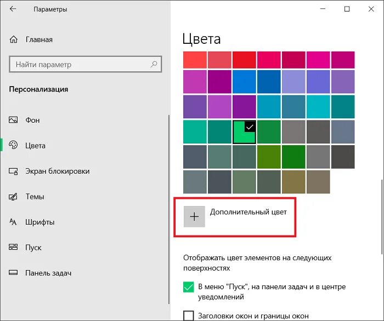
Task: Pick the slate blue-gray swatch ending the fourth row
Action: tap(343, 132)
